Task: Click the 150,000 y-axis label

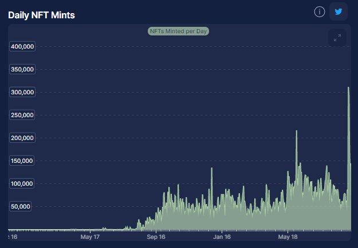Action: pos(22,161)
